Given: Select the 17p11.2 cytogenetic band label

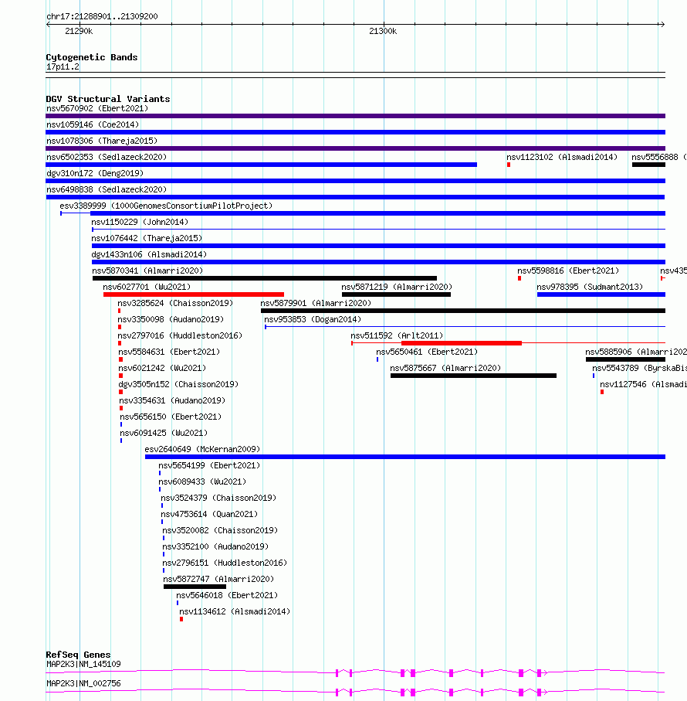Looking at the screenshot, I should [x=63, y=66].
